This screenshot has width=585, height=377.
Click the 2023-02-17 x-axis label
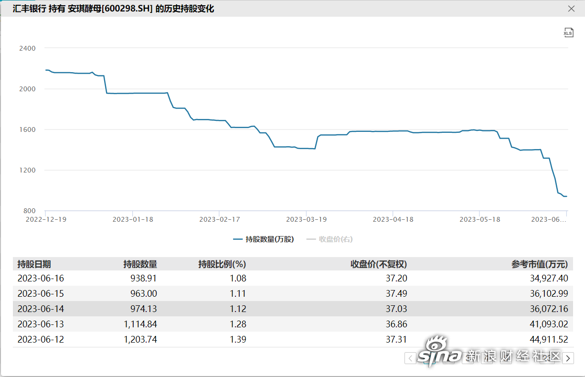point(220,219)
